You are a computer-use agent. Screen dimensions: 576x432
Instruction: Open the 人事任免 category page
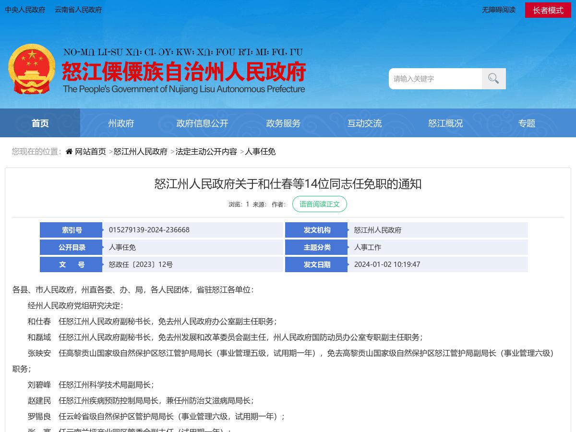click(260, 151)
